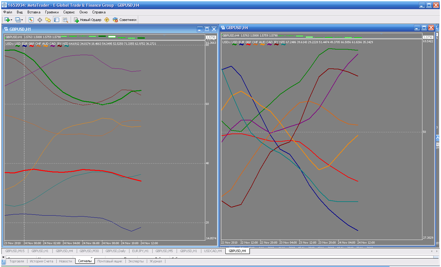Open the Торговля terminal tab
This screenshot has height=267, width=441.
[x=17, y=261]
